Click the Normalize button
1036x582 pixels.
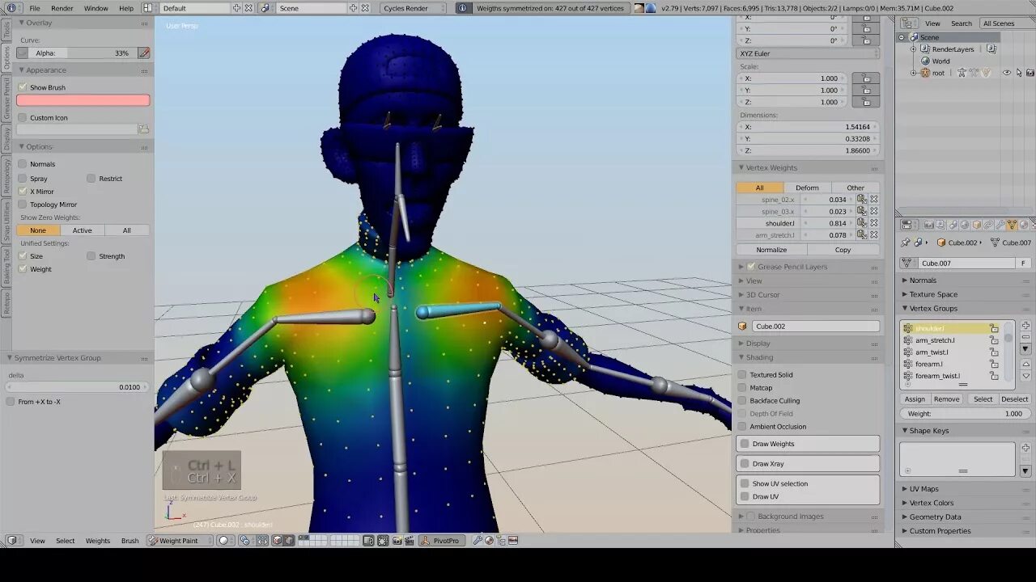point(771,250)
